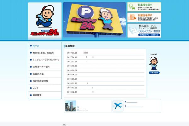Viewport: 189px width, 126px height.
Task: Click the お問合せフォームはこちら button
Action: coord(149,35)
